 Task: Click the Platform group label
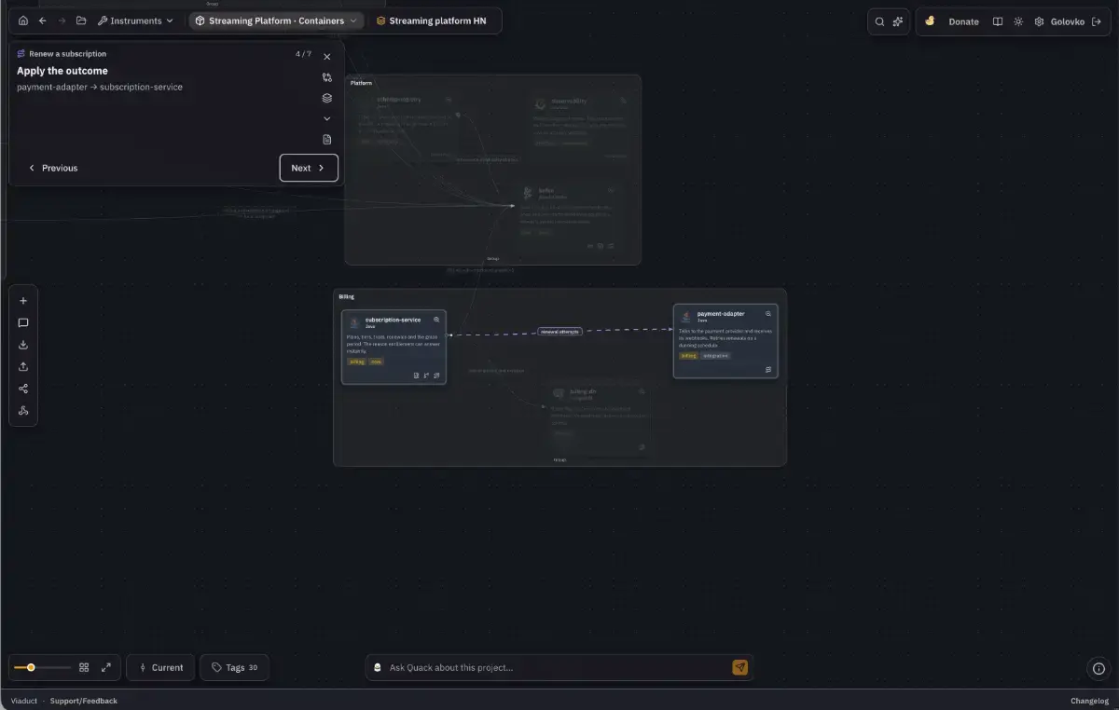[x=361, y=83]
